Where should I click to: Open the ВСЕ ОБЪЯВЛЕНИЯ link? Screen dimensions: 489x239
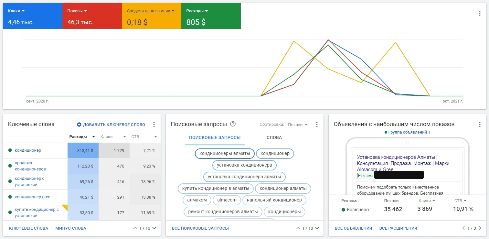[353, 228]
